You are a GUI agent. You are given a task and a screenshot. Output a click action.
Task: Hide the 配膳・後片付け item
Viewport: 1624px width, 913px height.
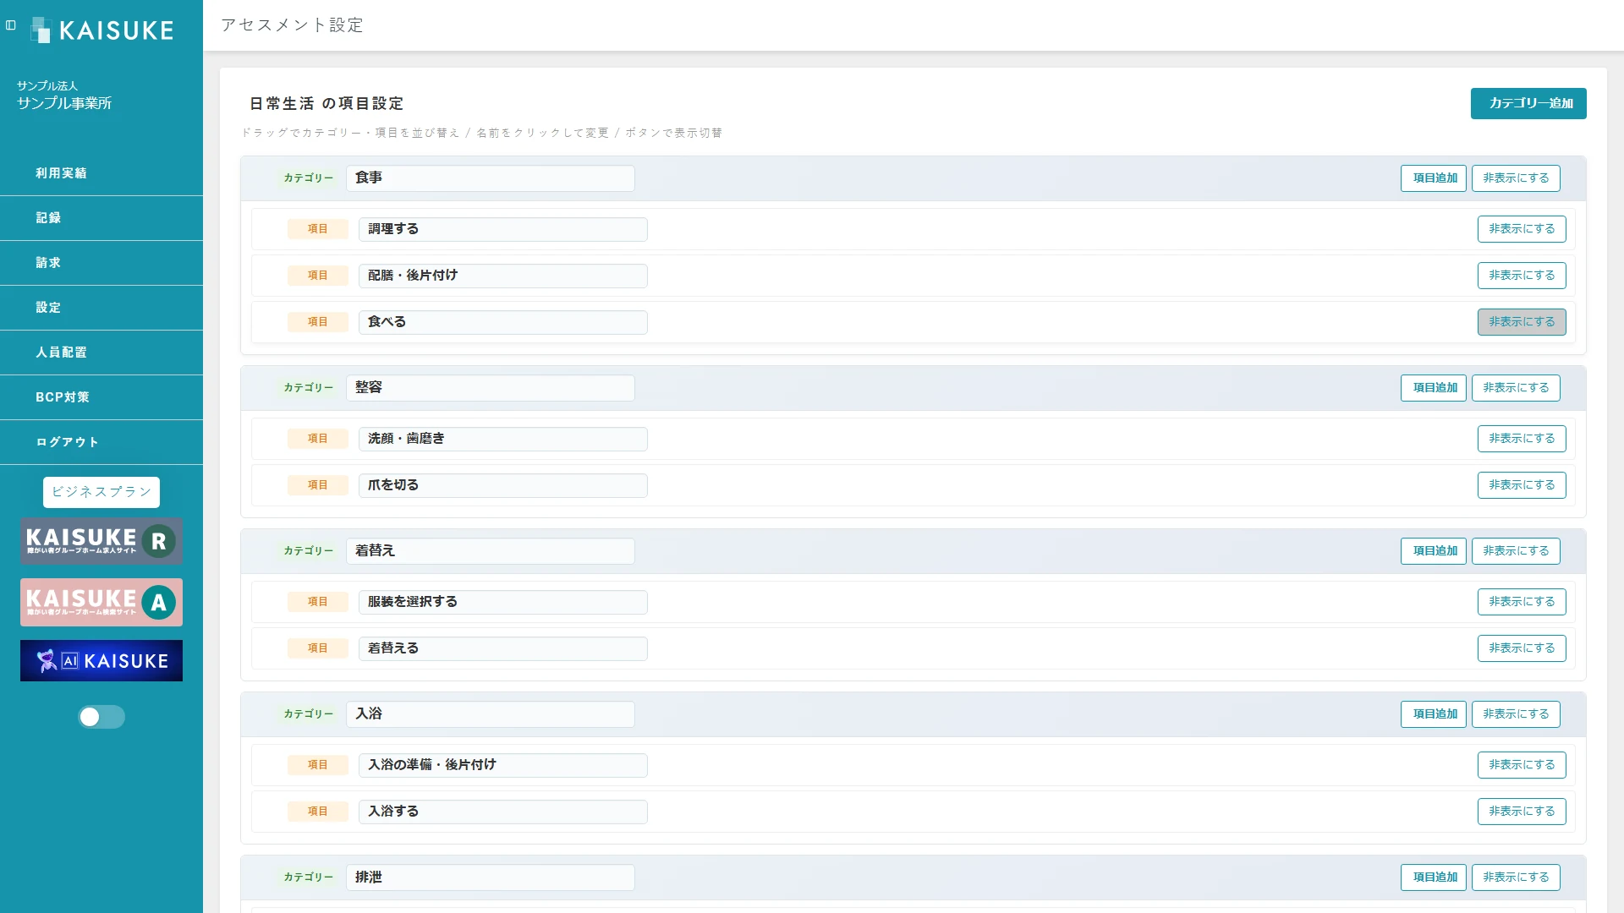(x=1522, y=276)
